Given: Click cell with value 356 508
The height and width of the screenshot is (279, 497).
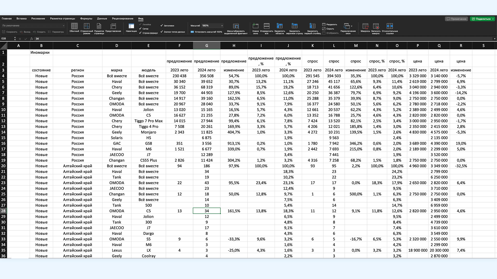Looking at the screenshot, I should point(207,76).
